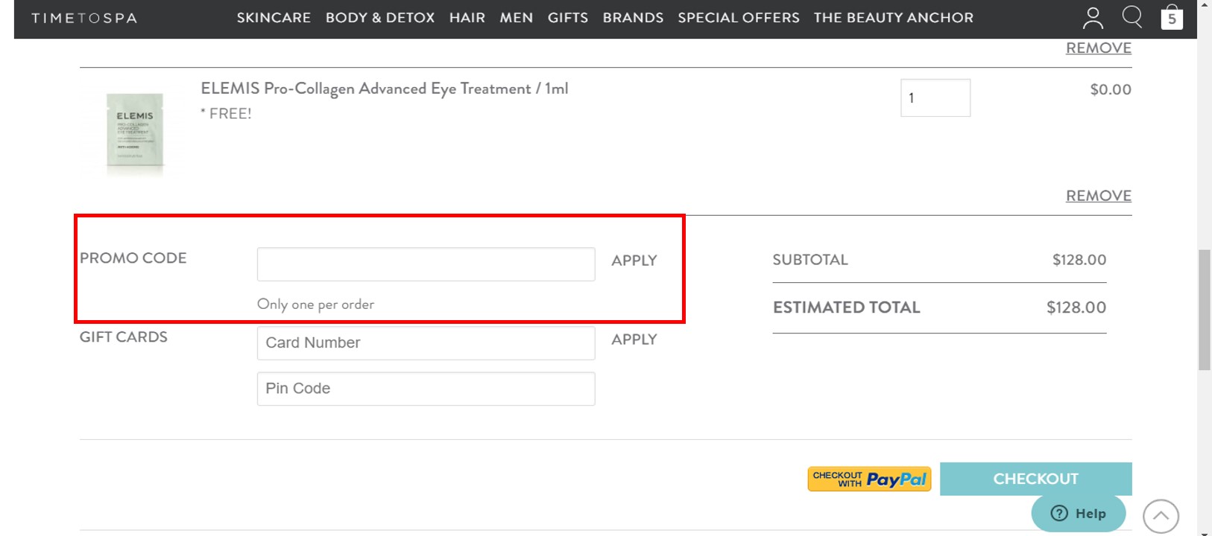This screenshot has width=1212, height=536.
Task: Open the search magnifier icon
Action: pyautogui.click(x=1132, y=17)
